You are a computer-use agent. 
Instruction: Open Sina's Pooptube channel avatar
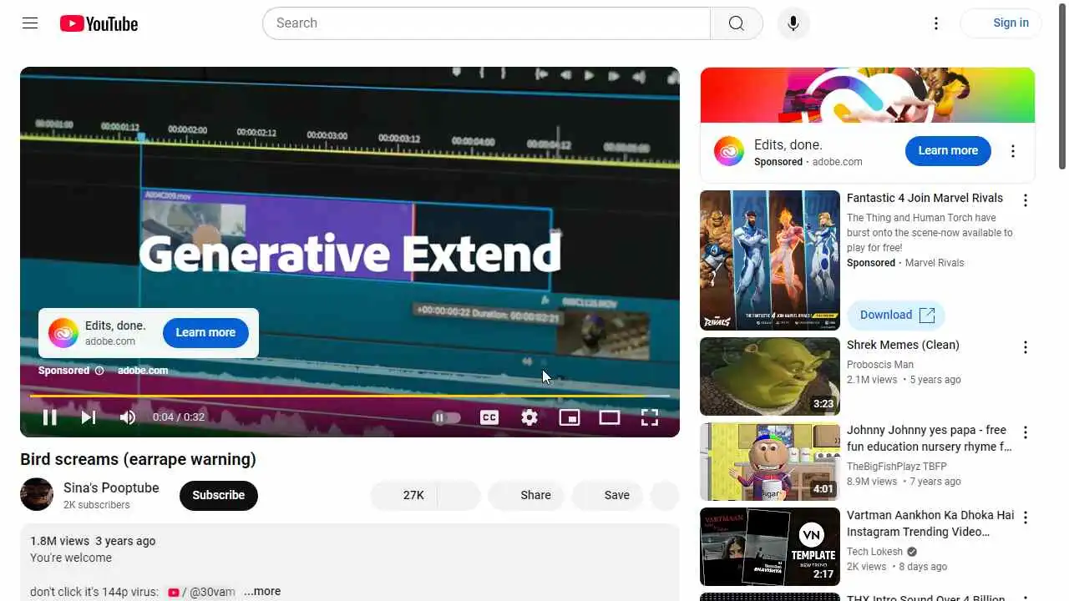[37, 494]
